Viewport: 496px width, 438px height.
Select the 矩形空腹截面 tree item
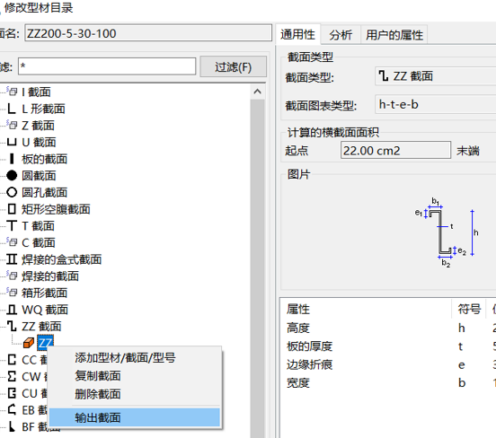tap(56, 209)
